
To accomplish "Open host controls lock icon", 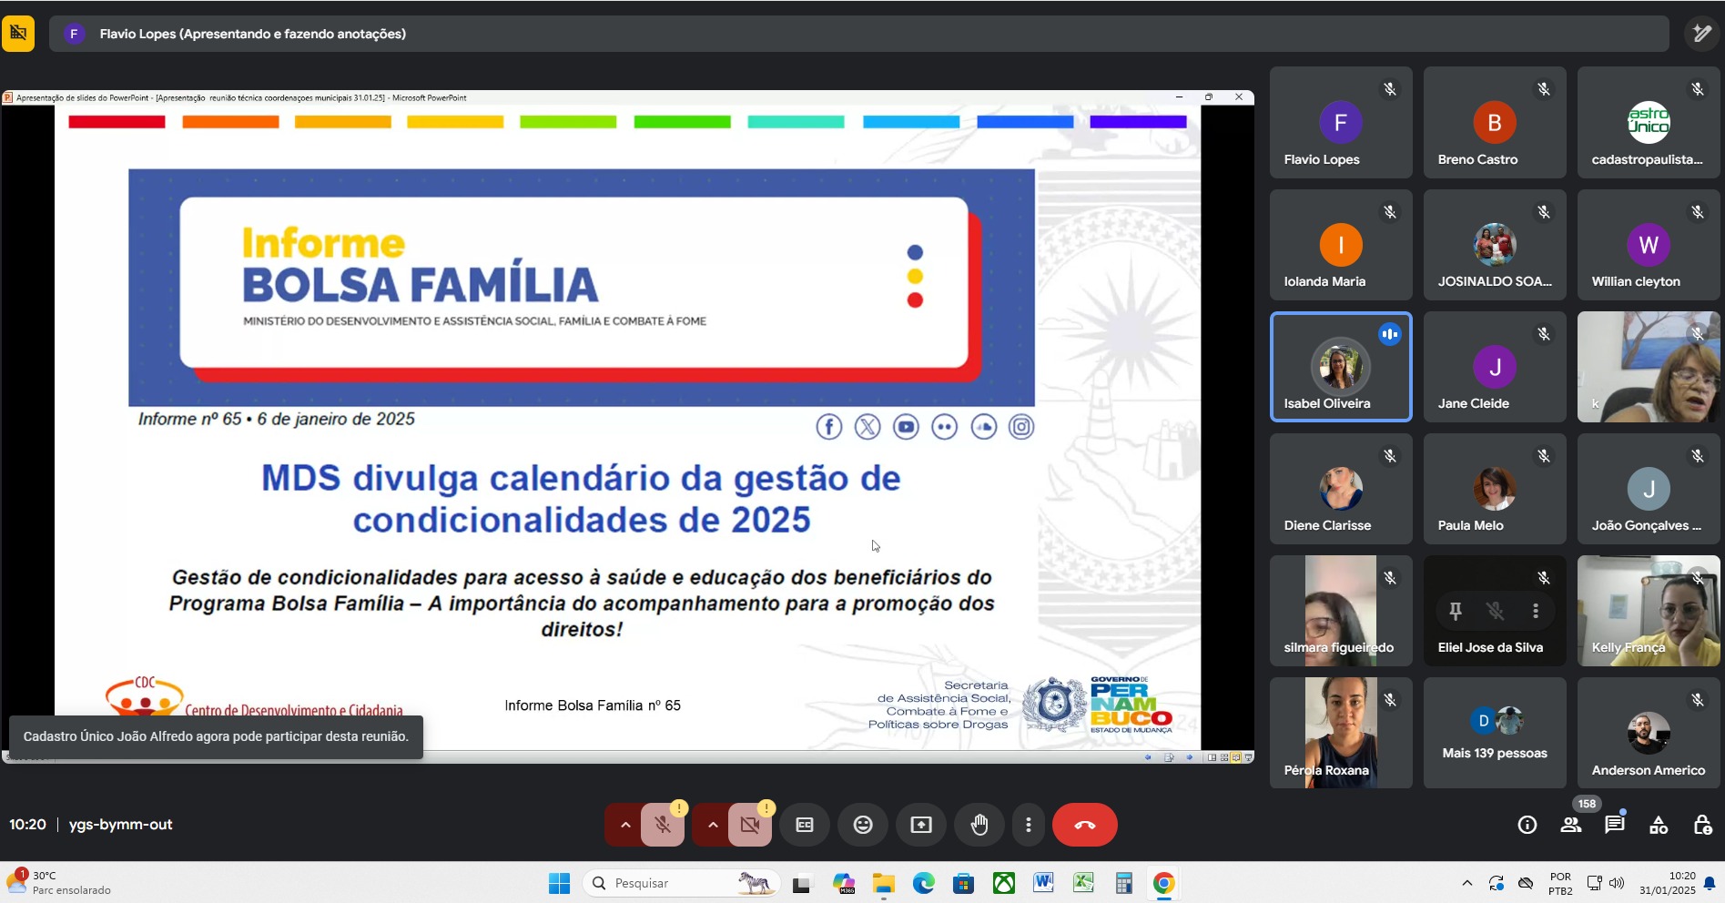I will [x=1702, y=825].
